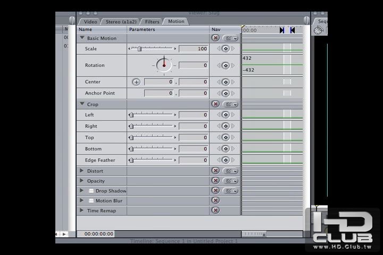This screenshot has width=383, height=255.
Task: Open the Filters tab
Action: (152, 22)
